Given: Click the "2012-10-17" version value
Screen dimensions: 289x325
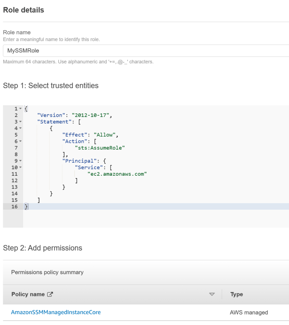Looking at the screenshot, I should [x=91, y=115].
